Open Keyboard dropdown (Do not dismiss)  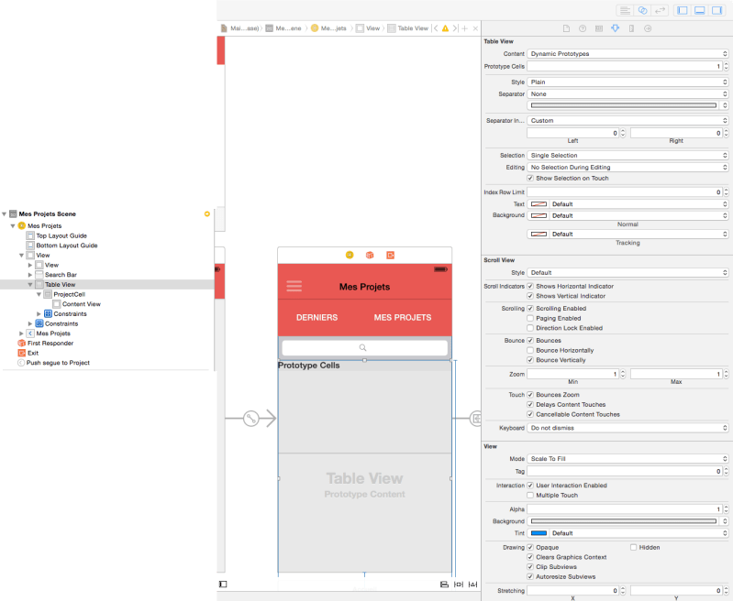pyautogui.click(x=627, y=428)
